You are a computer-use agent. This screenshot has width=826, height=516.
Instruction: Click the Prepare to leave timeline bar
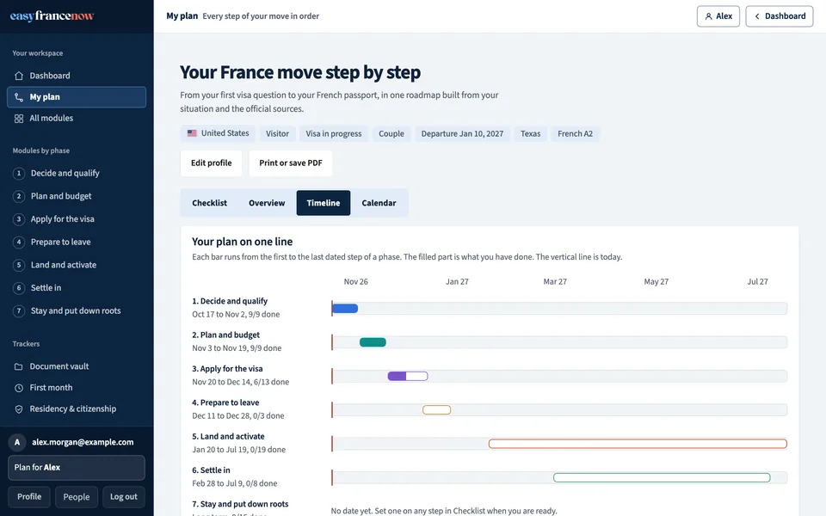click(x=437, y=409)
